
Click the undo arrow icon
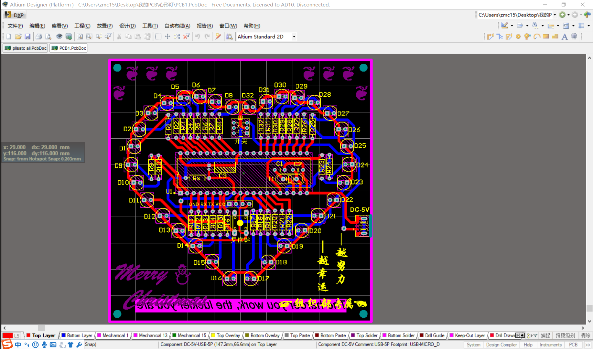point(198,37)
